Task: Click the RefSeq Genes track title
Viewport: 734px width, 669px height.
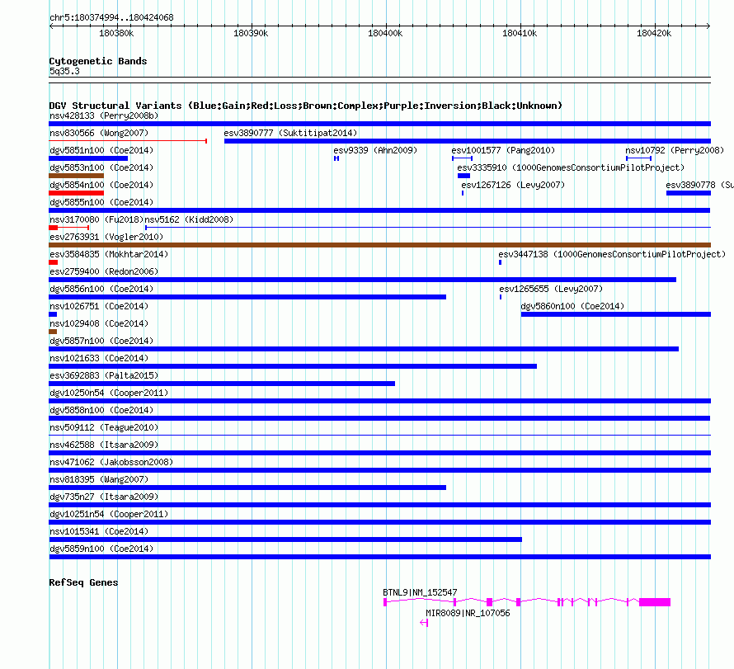Action: point(83,582)
